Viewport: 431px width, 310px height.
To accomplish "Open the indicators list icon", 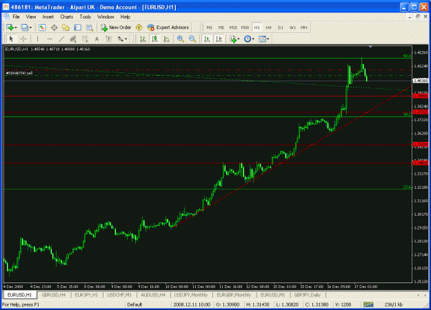I will coord(233,39).
